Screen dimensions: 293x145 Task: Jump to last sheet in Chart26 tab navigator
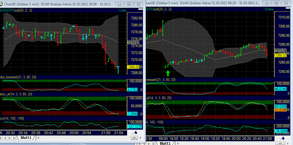click(14, 138)
